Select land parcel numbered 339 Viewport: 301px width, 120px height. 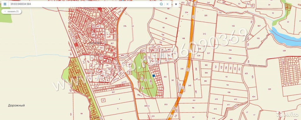point(284,51)
